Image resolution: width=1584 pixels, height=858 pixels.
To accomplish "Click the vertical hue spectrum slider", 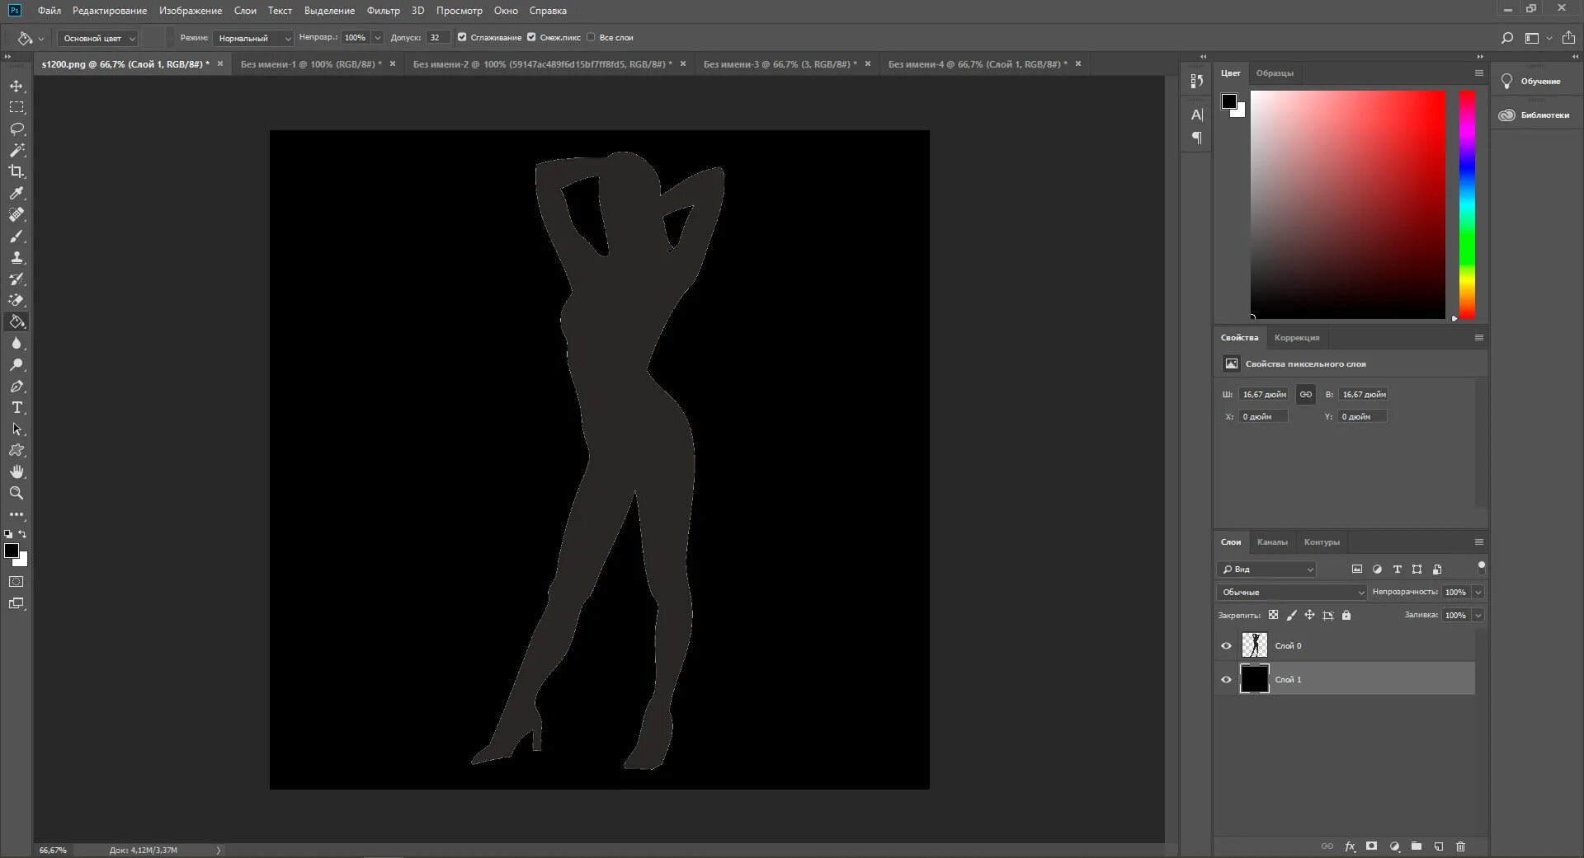I will point(1467,204).
